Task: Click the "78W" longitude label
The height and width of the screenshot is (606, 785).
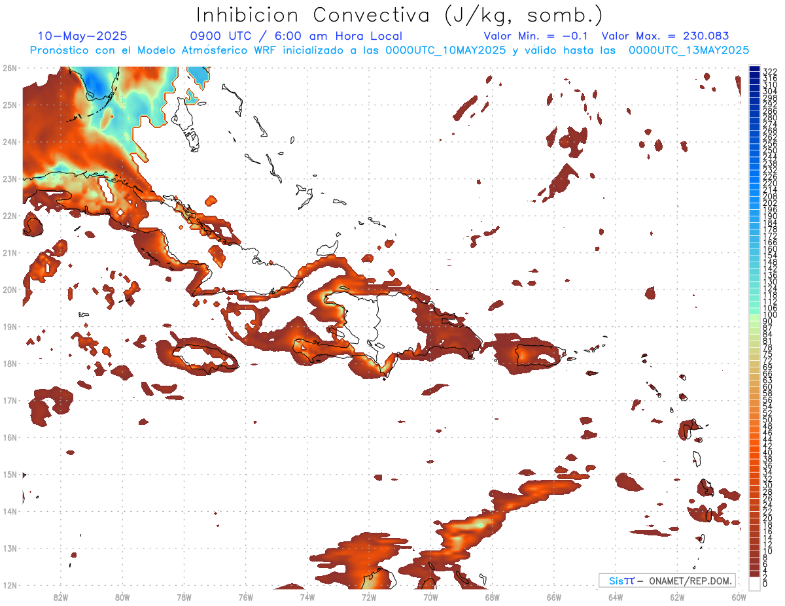Action: (x=184, y=597)
